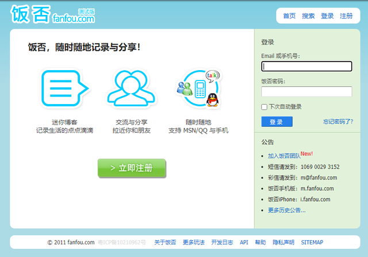Open the 忘记密码了? link
The image size is (368, 257).
point(338,121)
